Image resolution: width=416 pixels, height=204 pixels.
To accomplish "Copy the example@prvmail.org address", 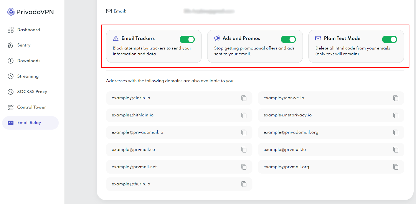I will pos(395,167).
